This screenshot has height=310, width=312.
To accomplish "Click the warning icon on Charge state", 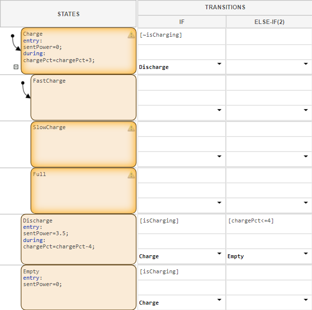I will [x=131, y=35].
